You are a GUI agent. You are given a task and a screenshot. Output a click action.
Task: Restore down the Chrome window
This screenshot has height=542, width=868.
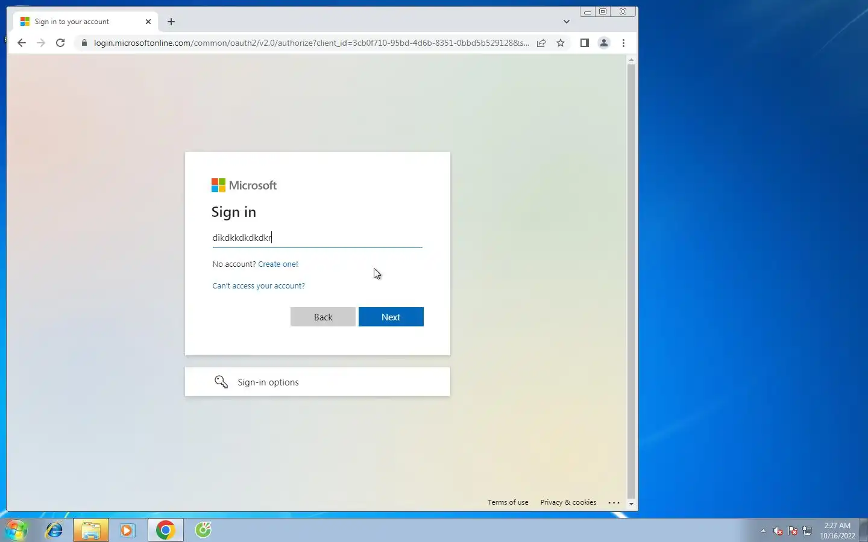[602, 11]
